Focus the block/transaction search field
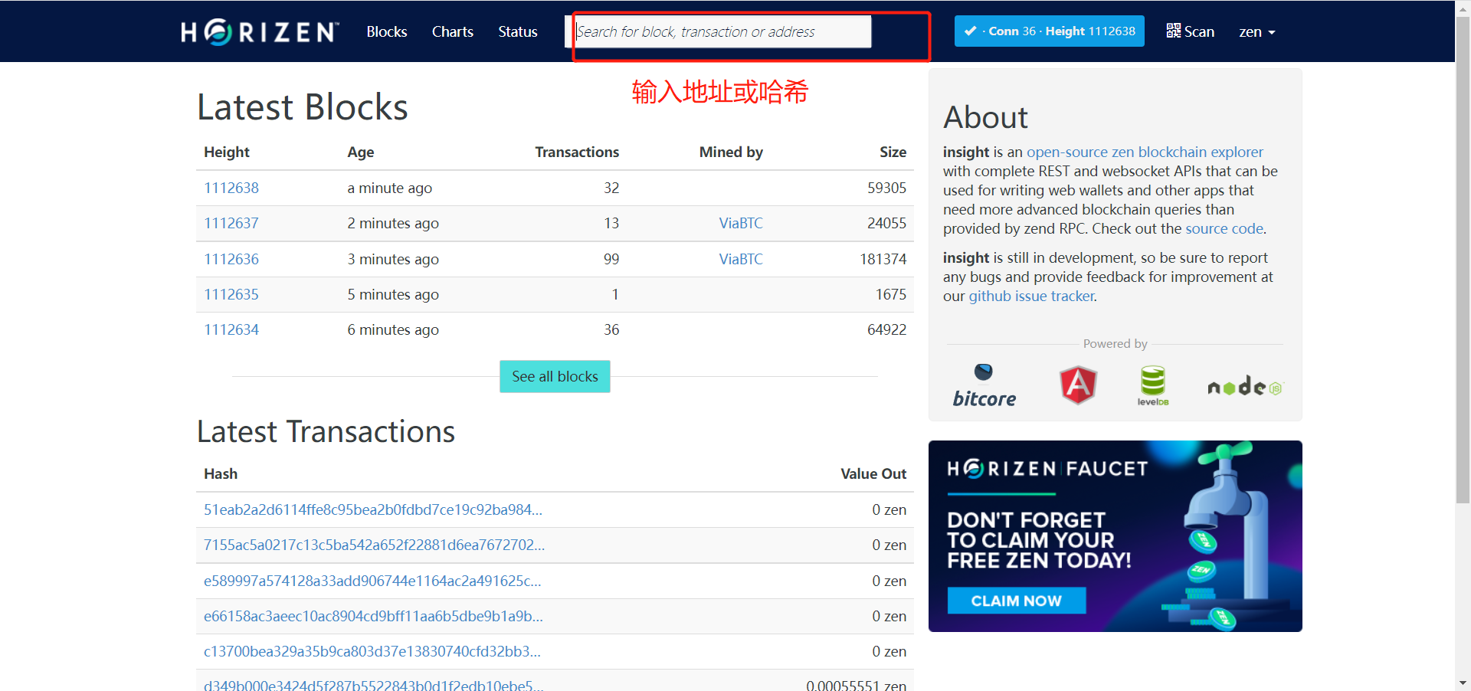Image resolution: width=1471 pixels, height=691 pixels. [722, 32]
